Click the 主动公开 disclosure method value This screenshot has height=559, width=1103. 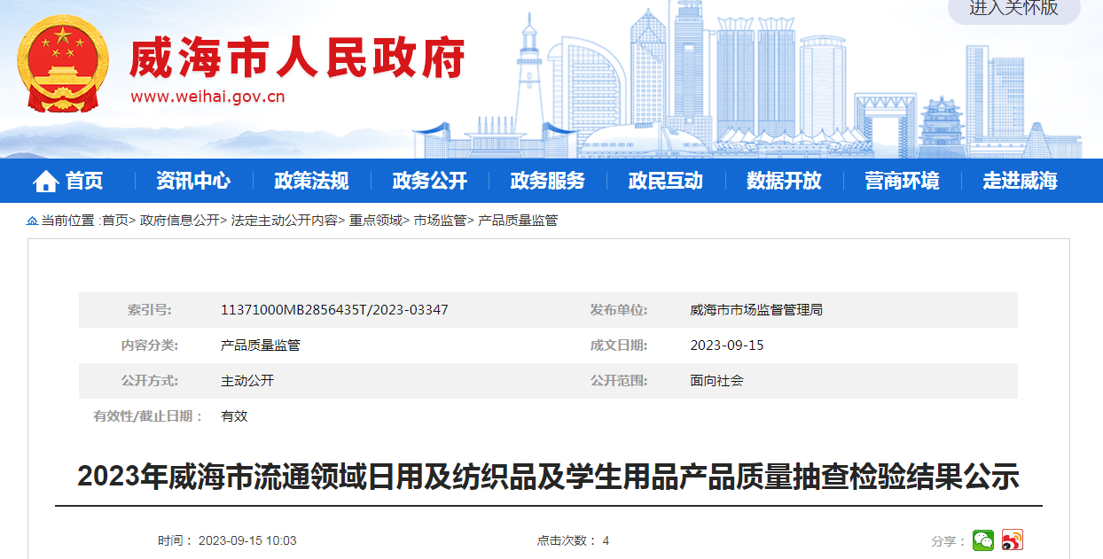click(247, 381)
